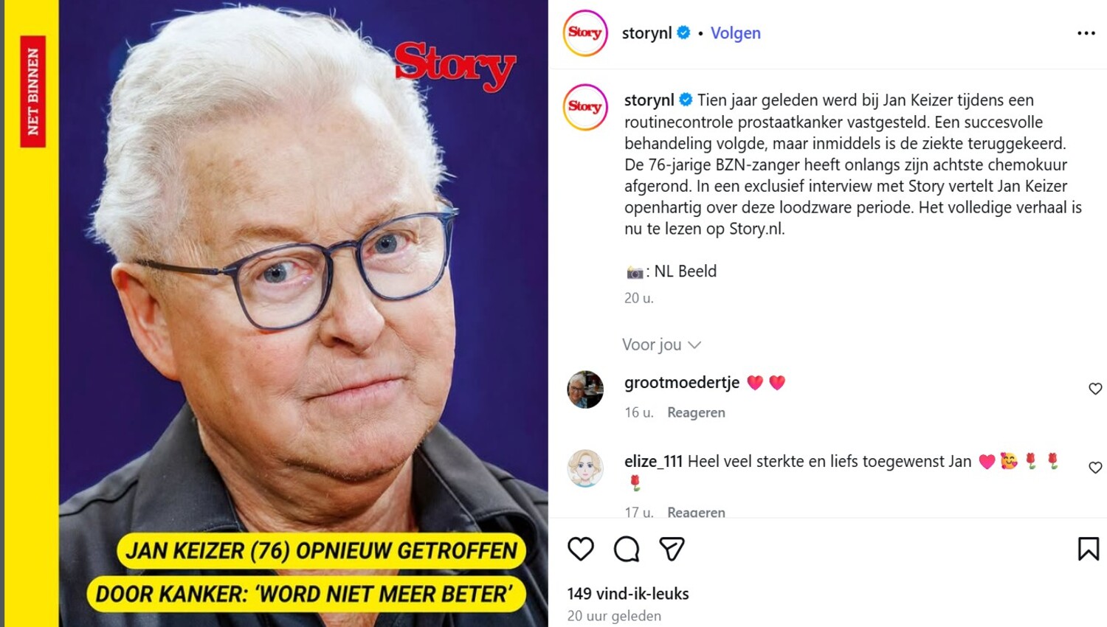Reply to elize_111 via Reageren
Viewport: 1107px width, 627px height.
coord(696,512)
